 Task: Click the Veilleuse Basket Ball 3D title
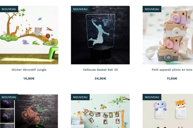[x=100, y=70]
